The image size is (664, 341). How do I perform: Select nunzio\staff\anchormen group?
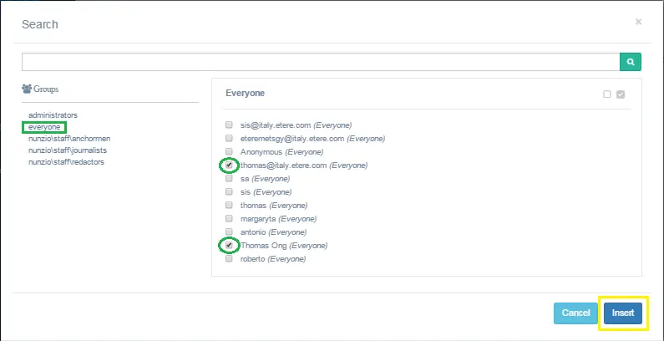tap(69, 139)
